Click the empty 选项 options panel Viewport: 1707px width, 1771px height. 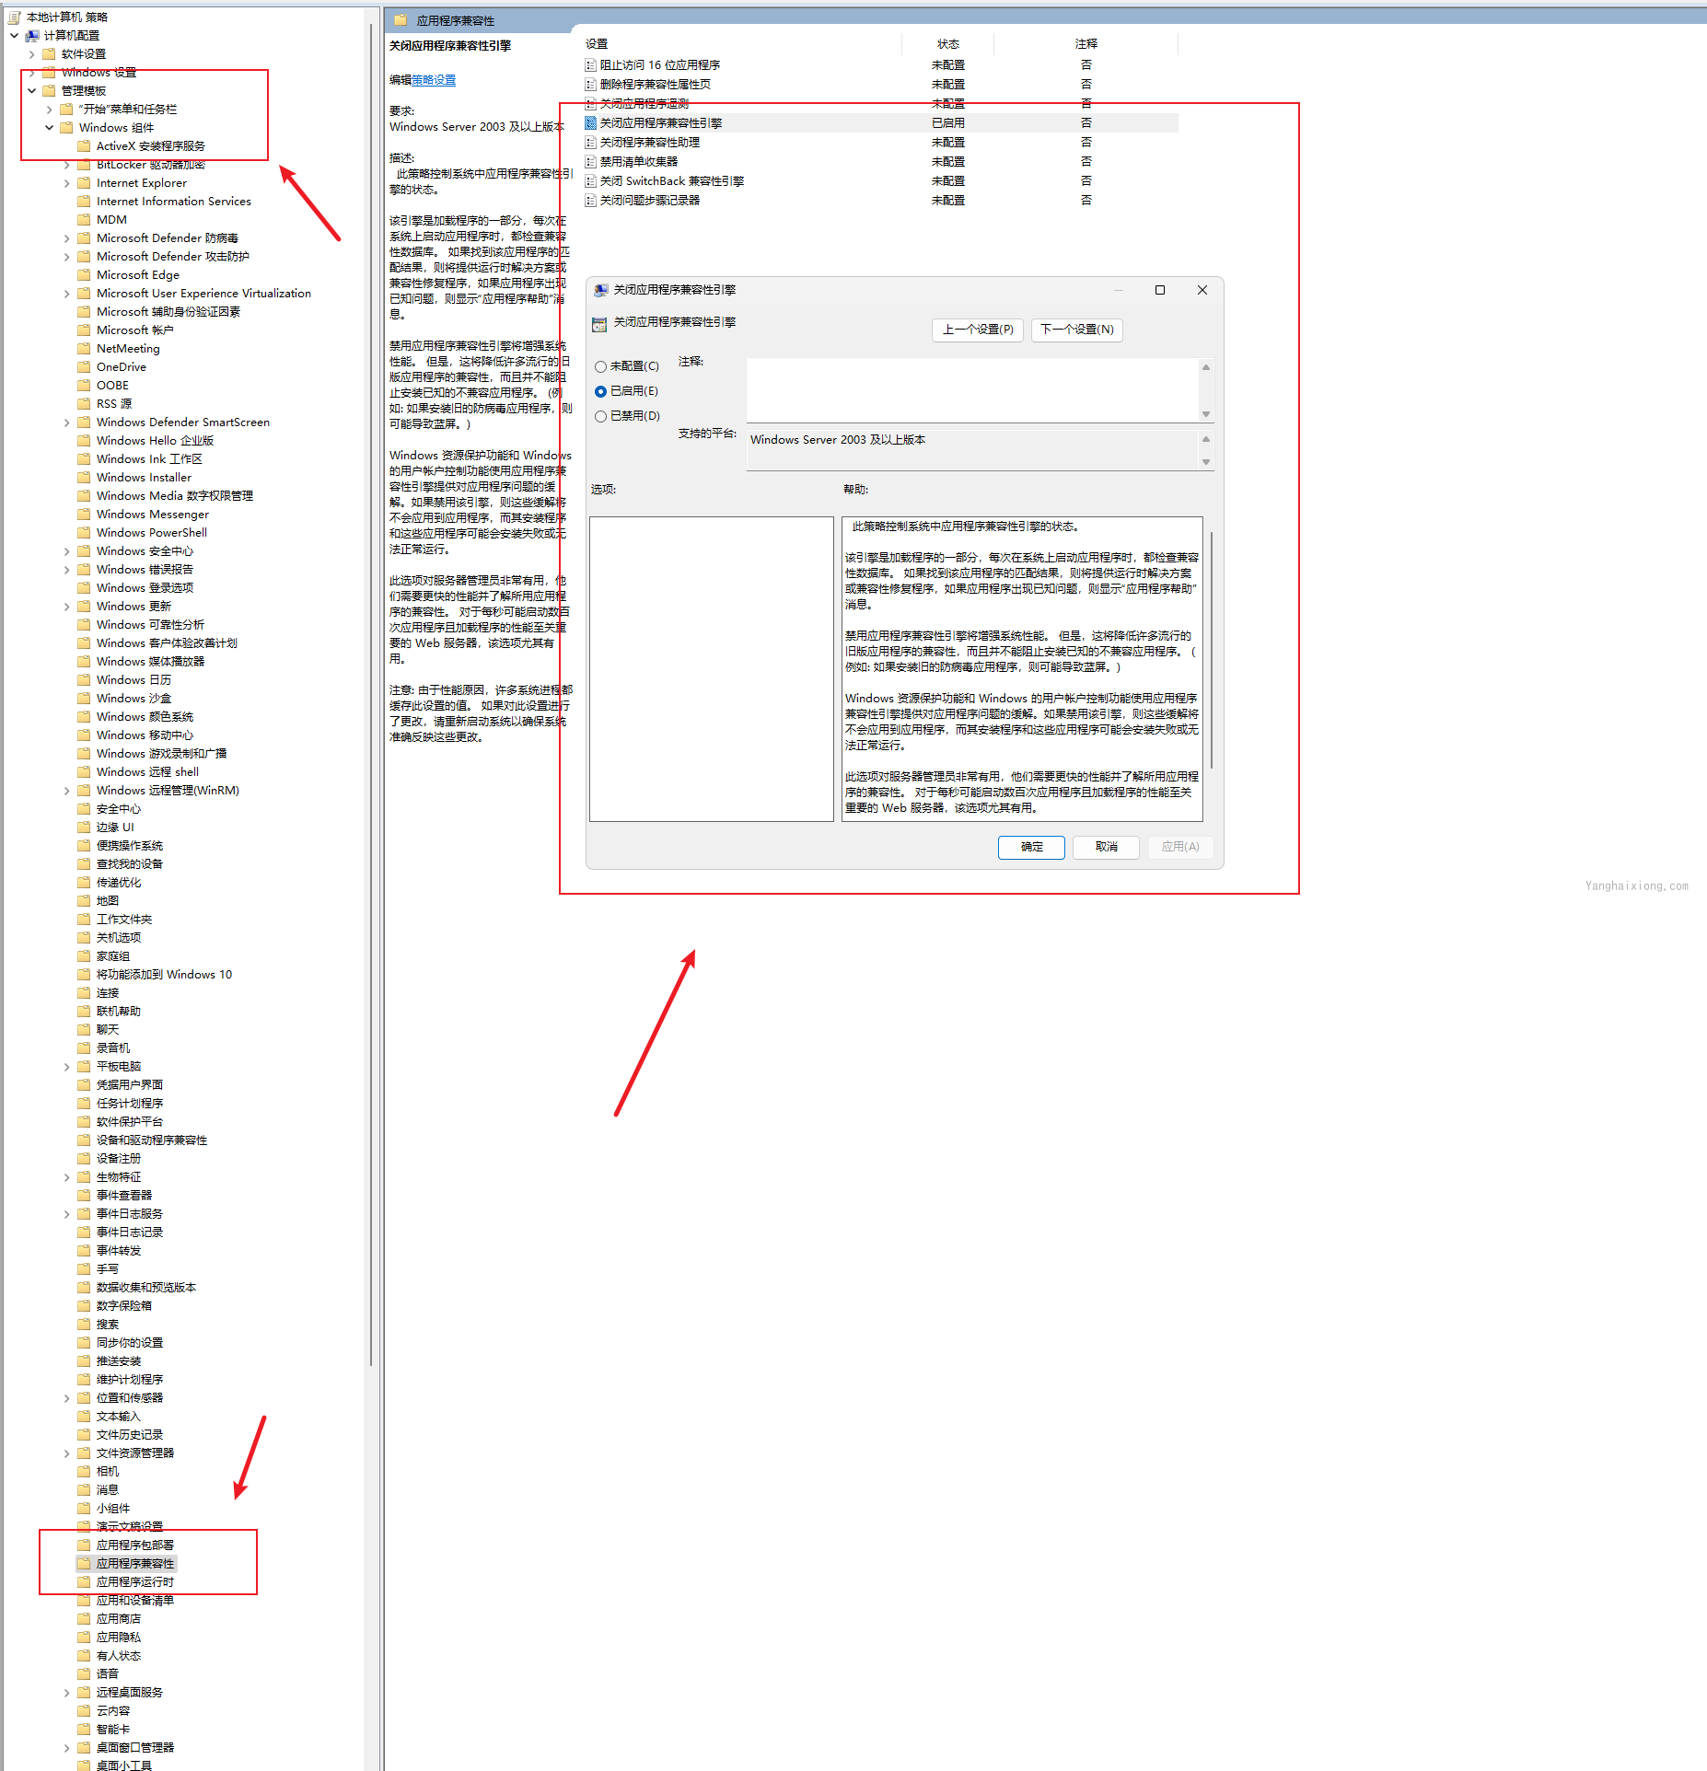pos(711,669)
